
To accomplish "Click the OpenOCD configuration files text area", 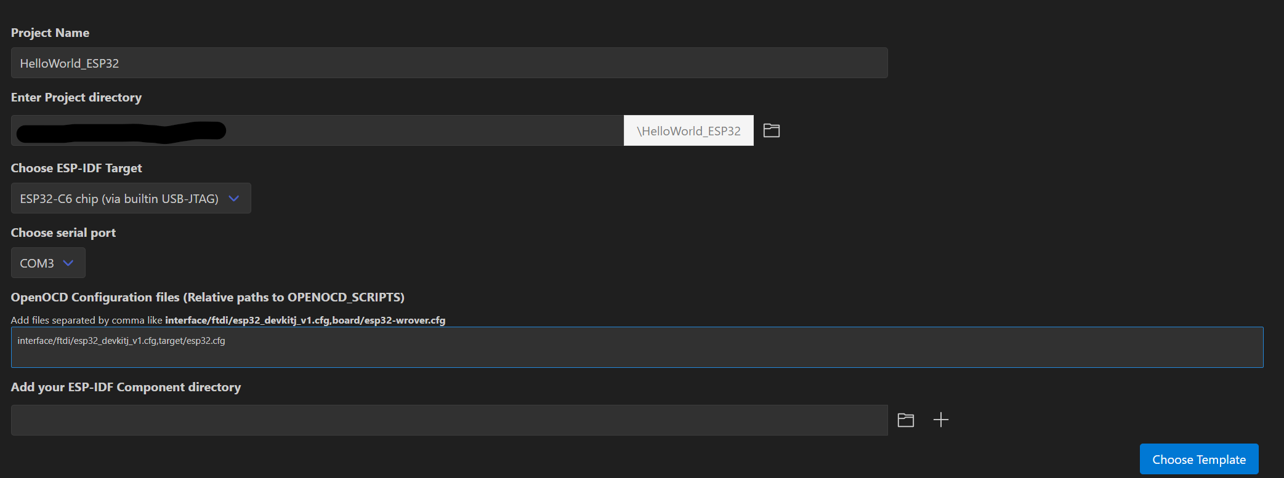I will pyautogui.click(x=636, y=348).
